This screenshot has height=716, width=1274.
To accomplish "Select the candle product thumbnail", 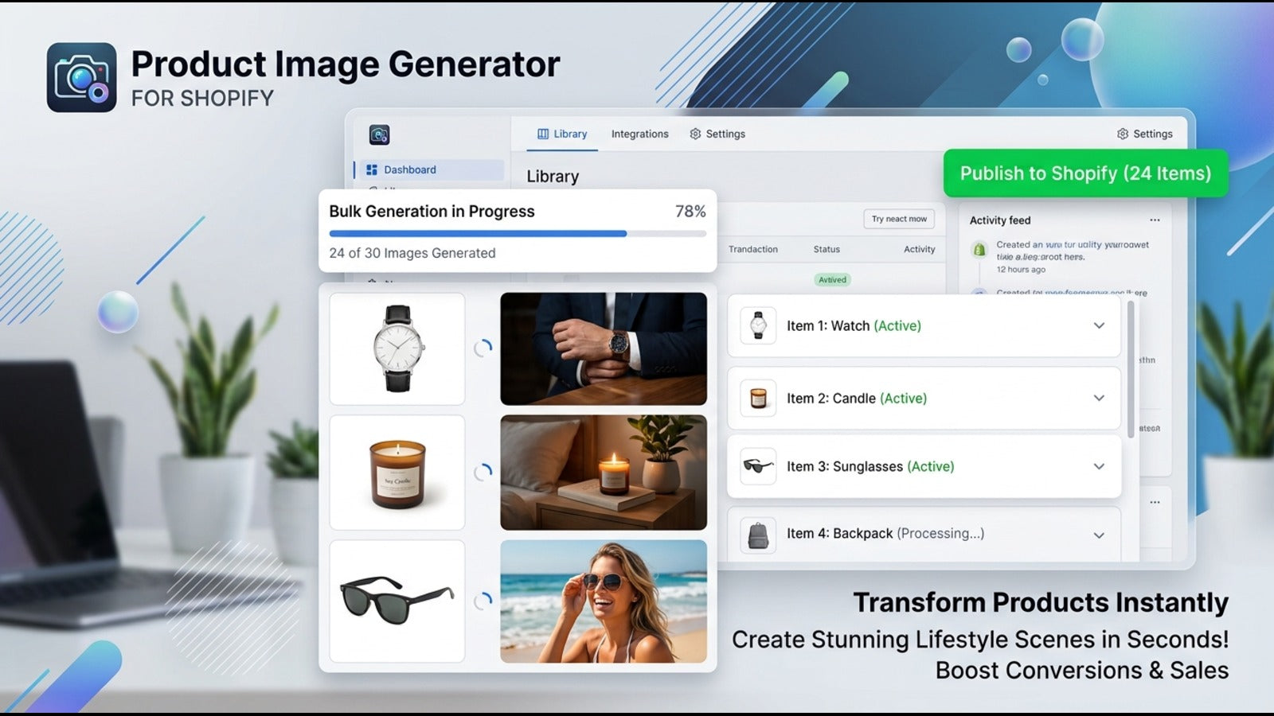I will click(397, 473).
